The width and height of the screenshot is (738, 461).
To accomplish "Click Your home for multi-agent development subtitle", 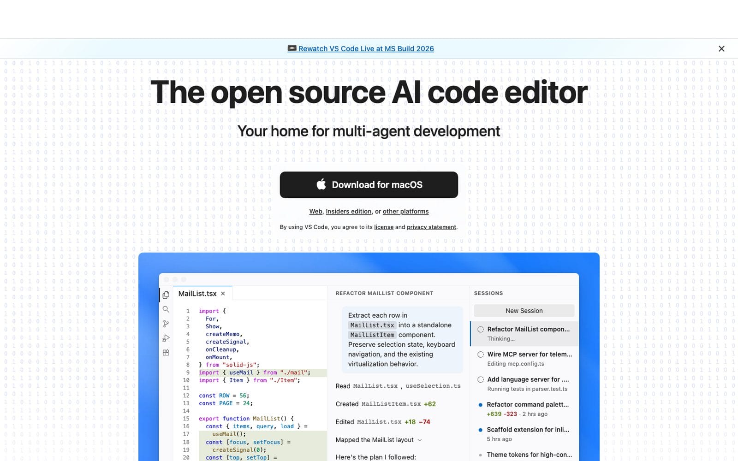I will 369,131.
